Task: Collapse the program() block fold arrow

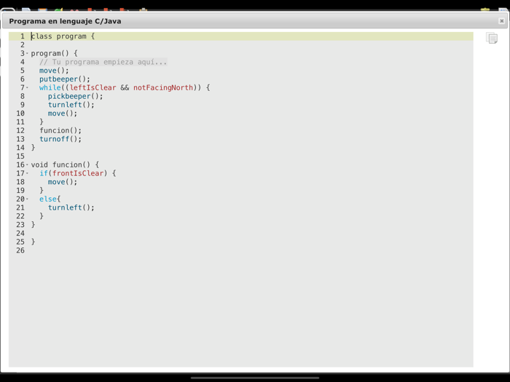Action: pyautogui.click(x=28, y=54)
